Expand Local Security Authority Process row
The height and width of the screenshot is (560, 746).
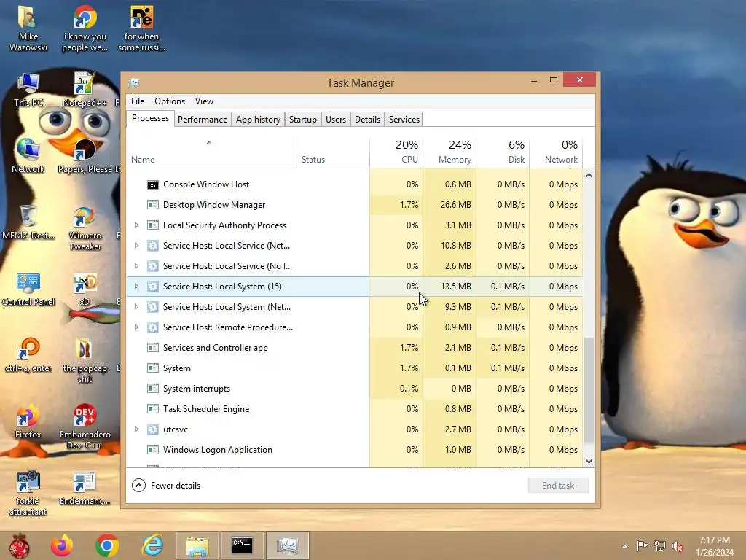tap(136, 225)
